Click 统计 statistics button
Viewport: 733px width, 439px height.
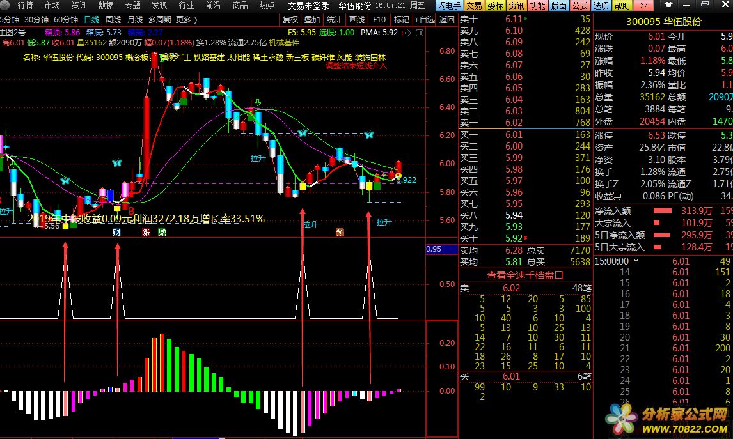tap(334, 20)
